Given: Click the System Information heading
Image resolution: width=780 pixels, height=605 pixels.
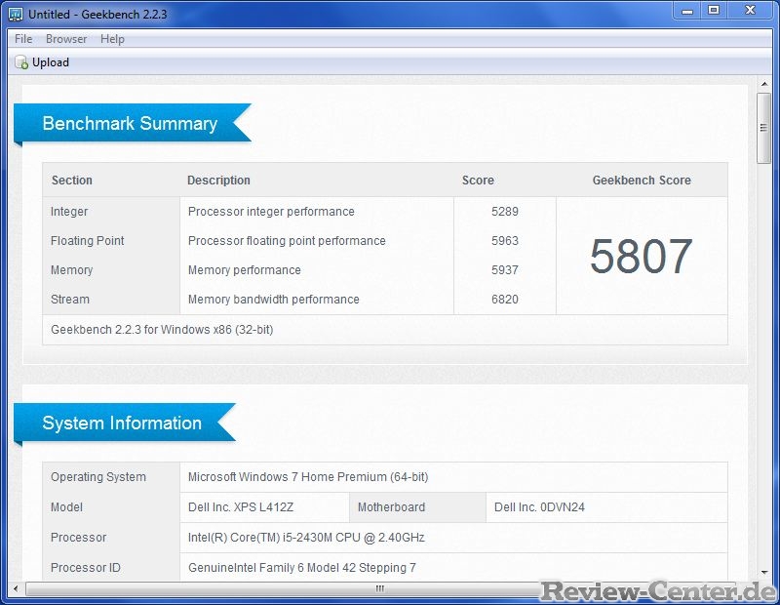Looking at the screenshot, I should [122, 423].
